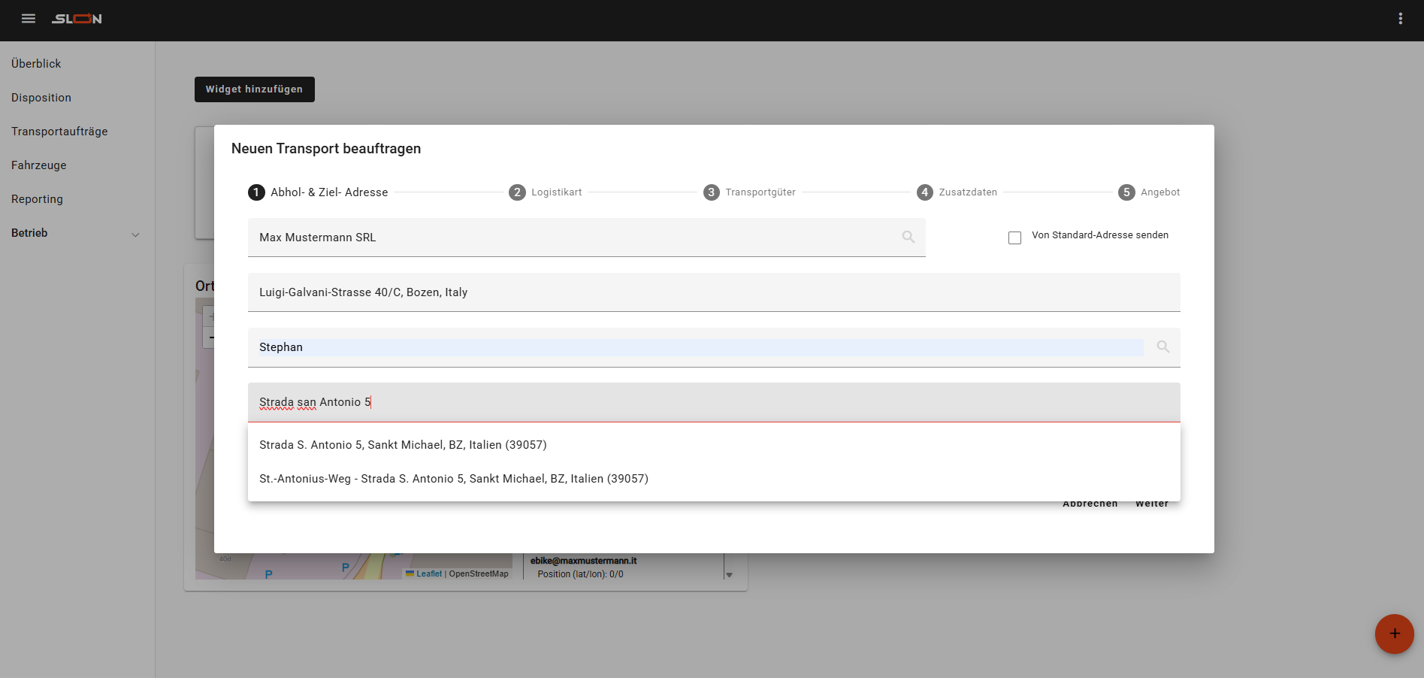Image resolution: width=1424 pixels, height=678 pixels.
Task: Click the Luigi-Galvani-Strasse pickup address field
Action: (712, 292)
